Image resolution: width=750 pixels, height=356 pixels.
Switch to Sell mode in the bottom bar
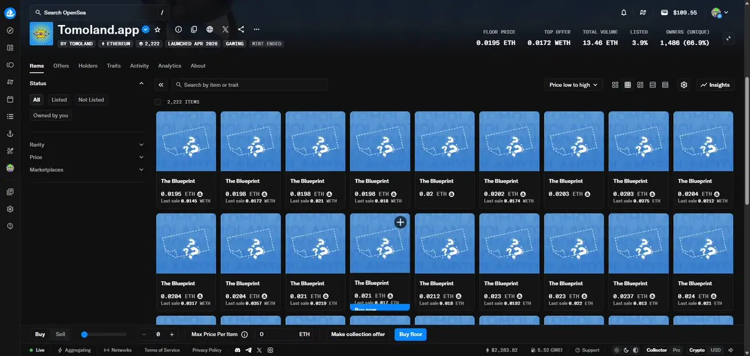[60, 335]
